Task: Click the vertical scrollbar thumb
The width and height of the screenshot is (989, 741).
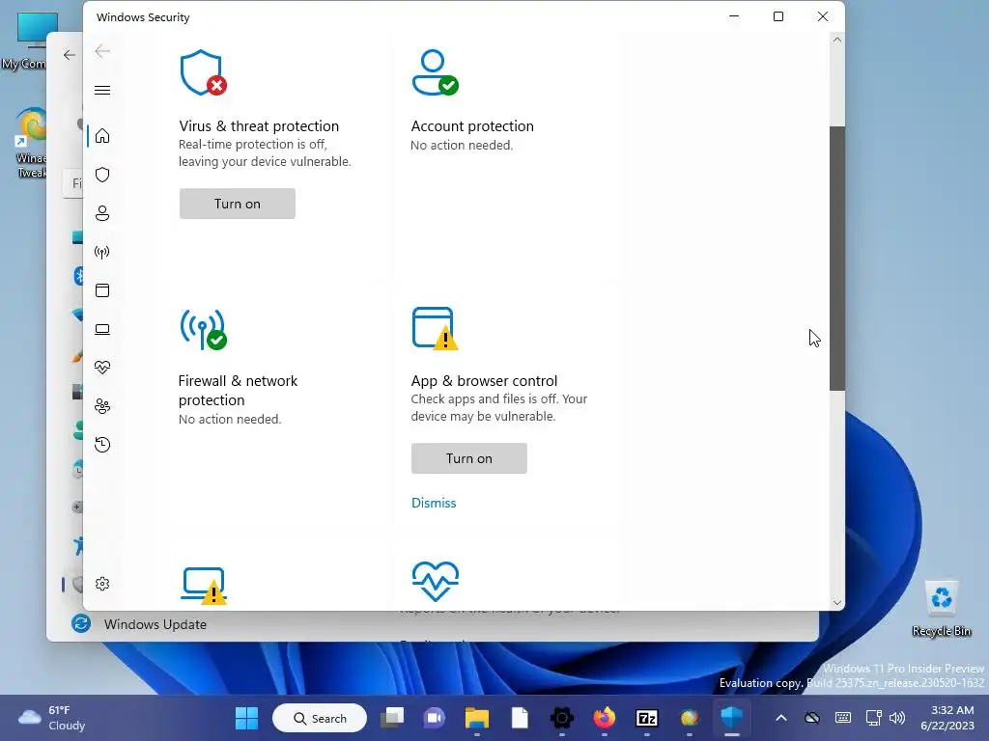Action: tap(837, 259)
